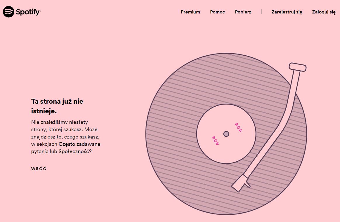Click the error description paragraph text
This screenshot has width=340, height=222.
pos(66,137)
